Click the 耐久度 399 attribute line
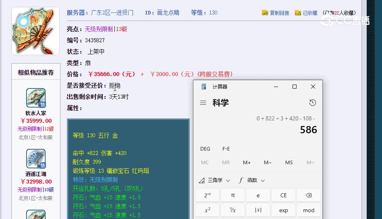This screenshot has width=382, height=219. [x=87, y=162]
